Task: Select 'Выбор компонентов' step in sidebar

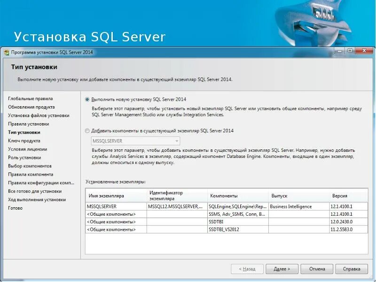Action: 30,166
